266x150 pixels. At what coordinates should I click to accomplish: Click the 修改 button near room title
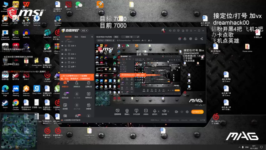pyautogui.click(x=116, y=37)
